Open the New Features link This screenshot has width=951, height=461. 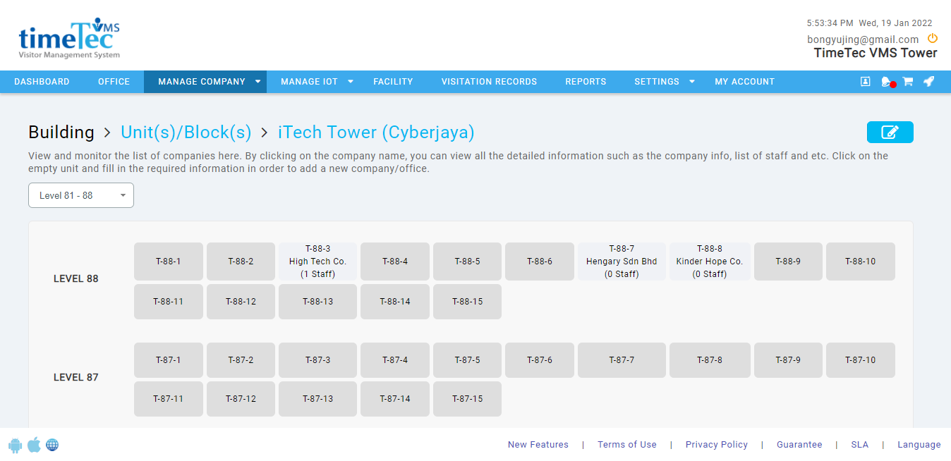click(538, 445)
